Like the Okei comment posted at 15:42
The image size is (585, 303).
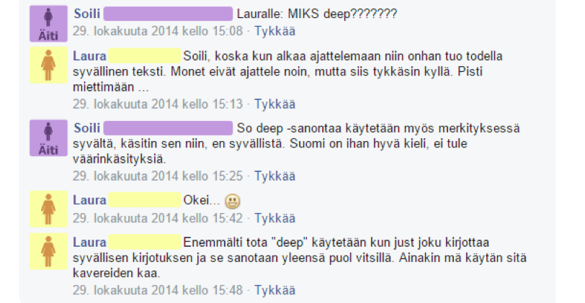(274, 218)
